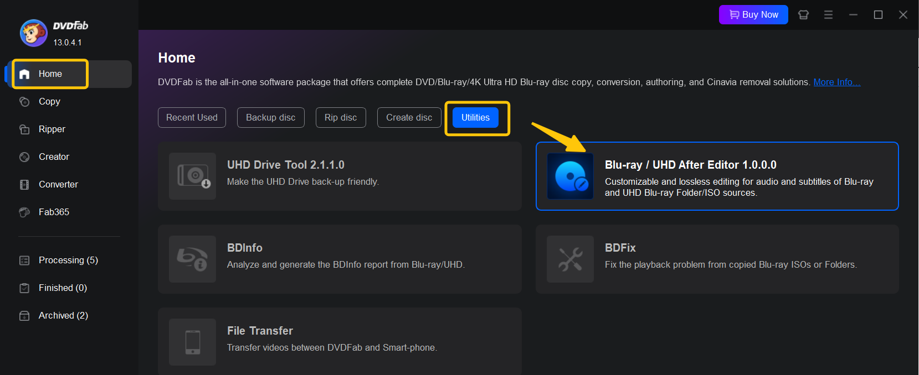
Task: Click the DVDFab brand name text
Action: coord(70,25)
